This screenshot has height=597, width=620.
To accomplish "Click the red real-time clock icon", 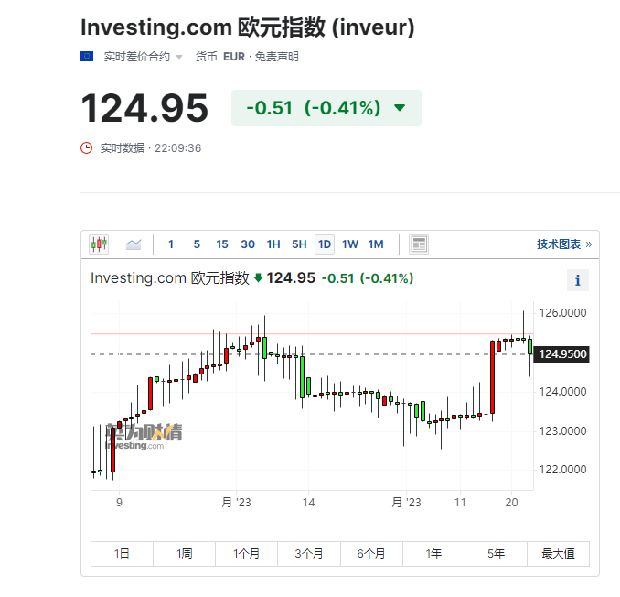I will coord(87,148).
